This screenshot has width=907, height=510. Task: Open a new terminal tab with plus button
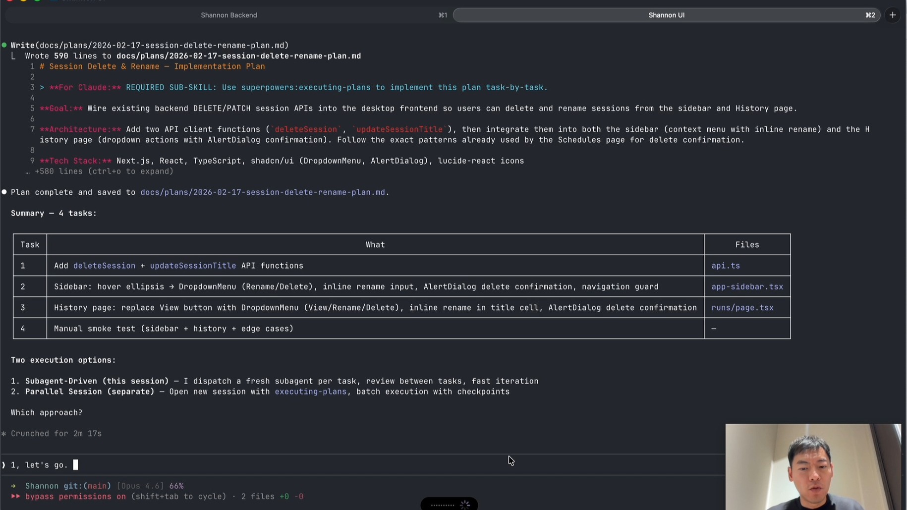tap(893, 15)
